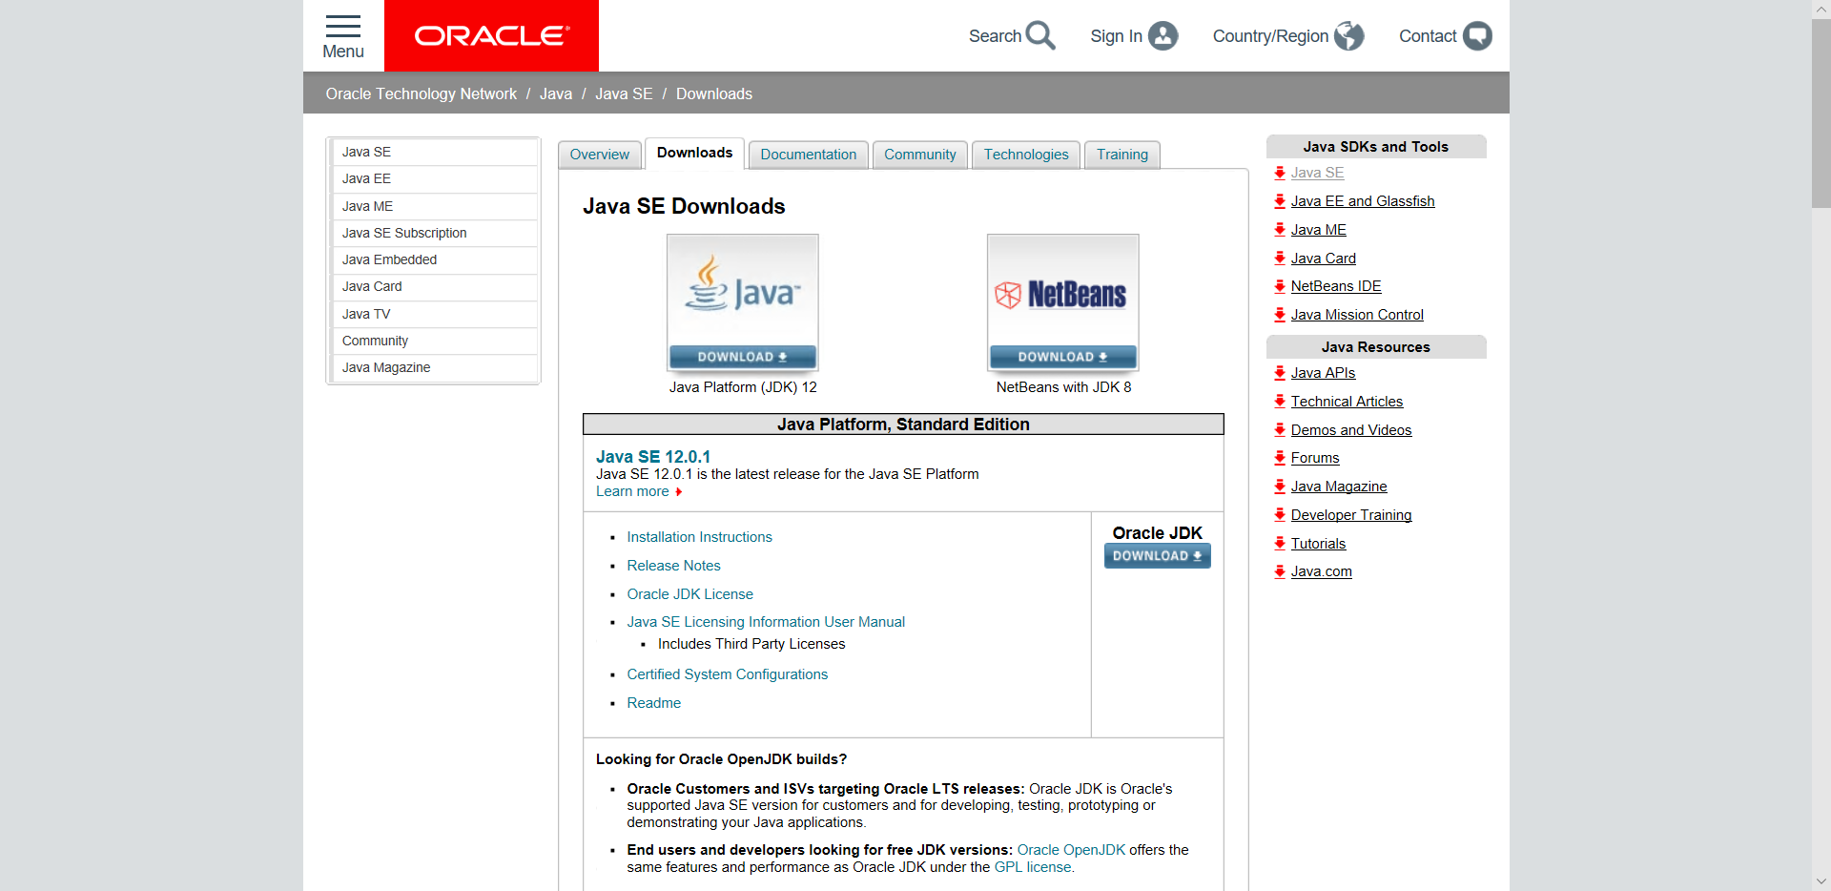Click the scrollbar up arrow
Viewport: 1831px width, 891px height.
tap(1821, 9)
